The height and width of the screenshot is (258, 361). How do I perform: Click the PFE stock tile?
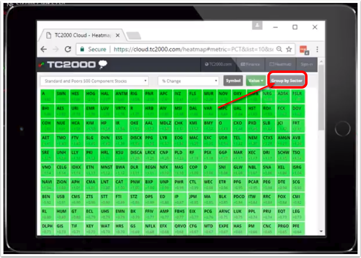click(x=298, y=229)
